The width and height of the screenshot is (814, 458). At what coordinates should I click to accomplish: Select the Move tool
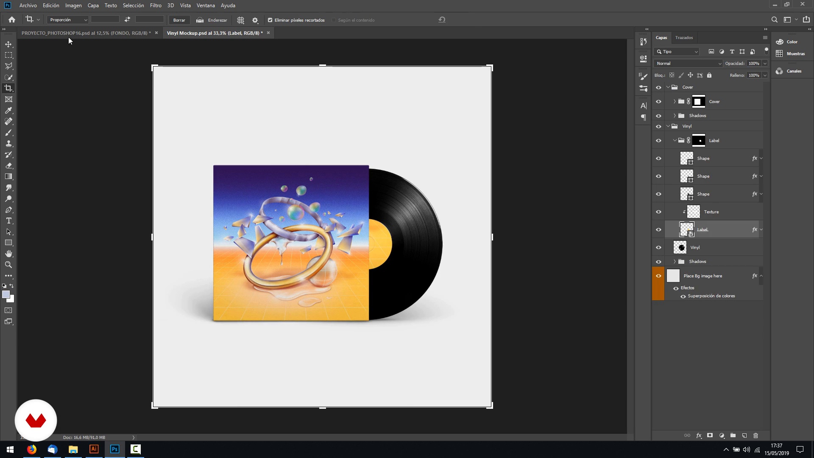pos(8,44)
